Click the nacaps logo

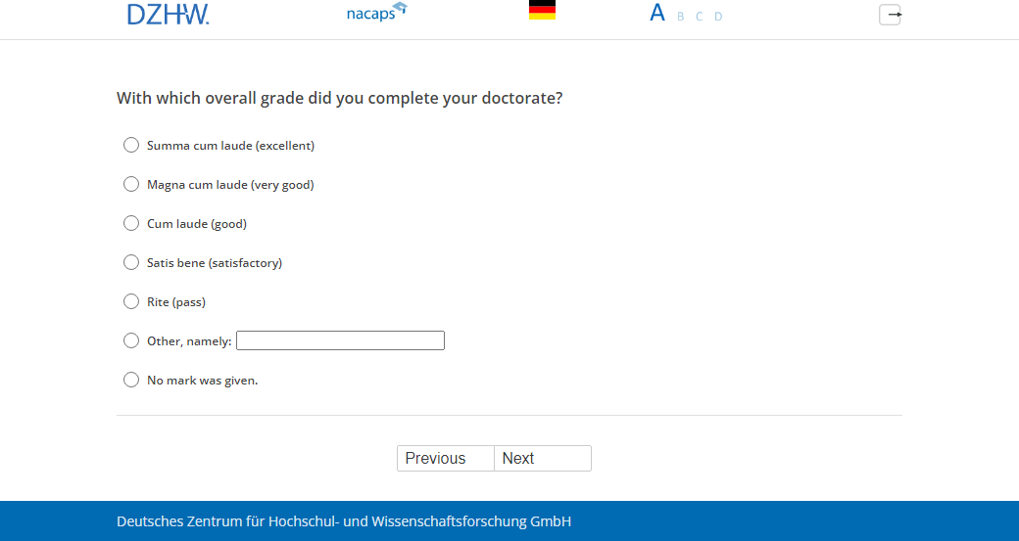[376, 13]
